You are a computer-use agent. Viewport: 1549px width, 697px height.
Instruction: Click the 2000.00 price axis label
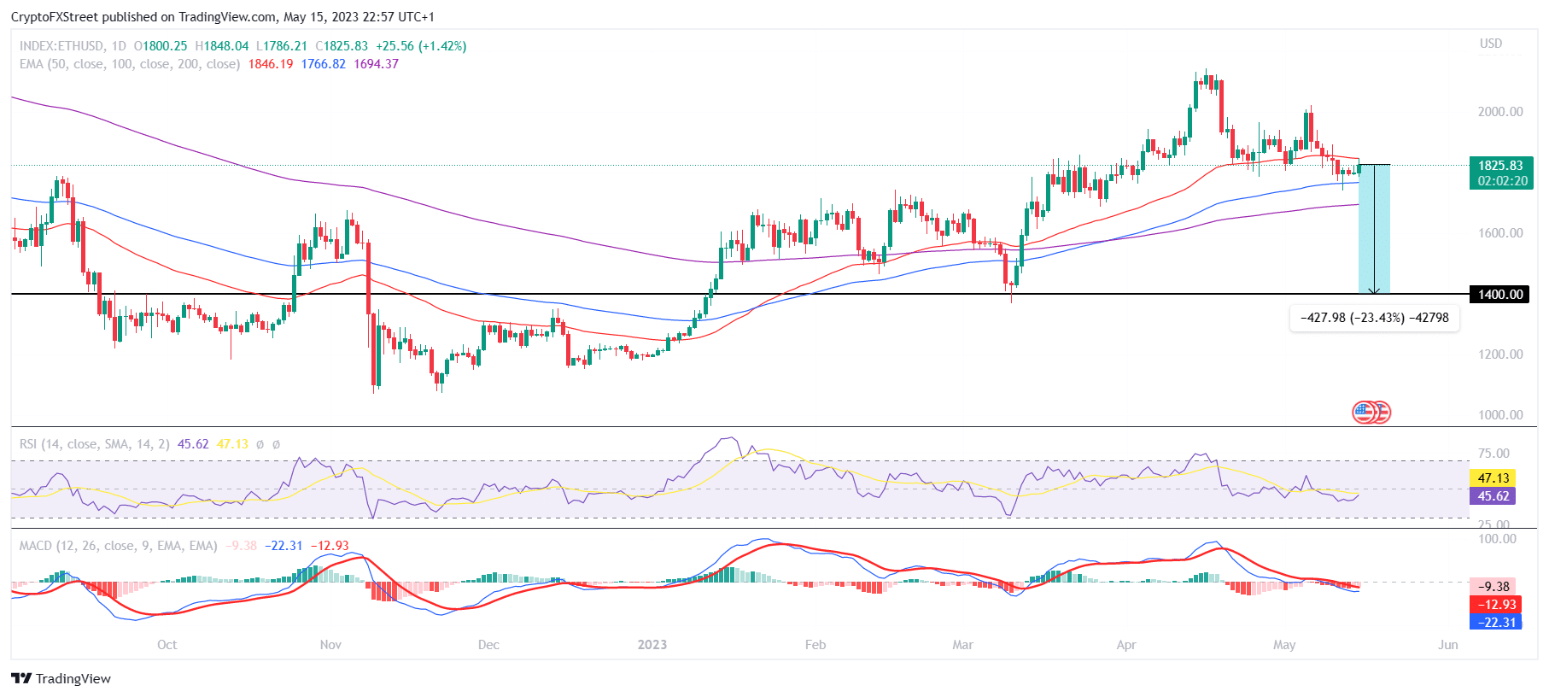coord(1500,112)
